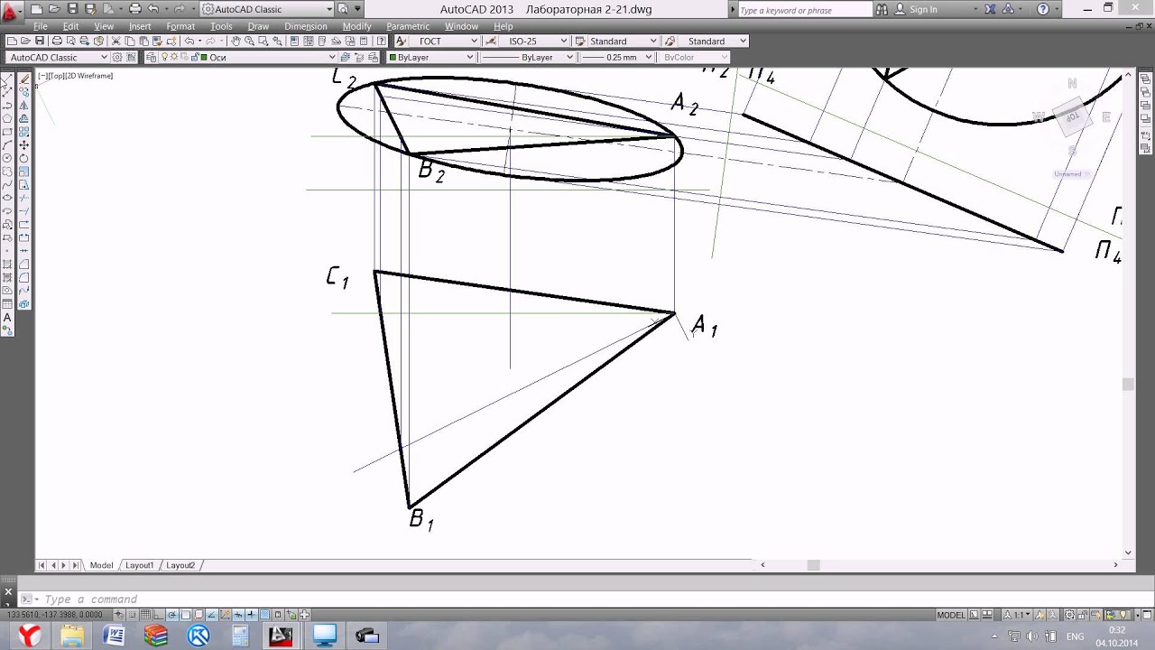Toggle Object Snap in status bar
Viewport: 1155px width, 650px height.
[x=185, y=615]
